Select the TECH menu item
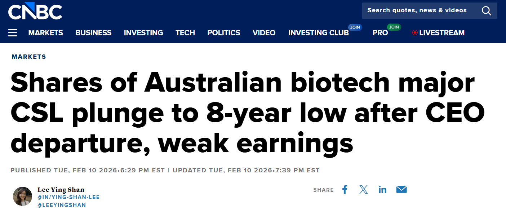Viewport: 506px width, 216px height. coord(185,32)
